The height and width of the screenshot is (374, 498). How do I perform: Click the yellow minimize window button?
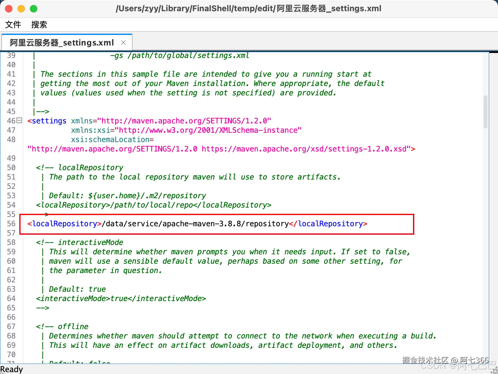pos(21,9)
